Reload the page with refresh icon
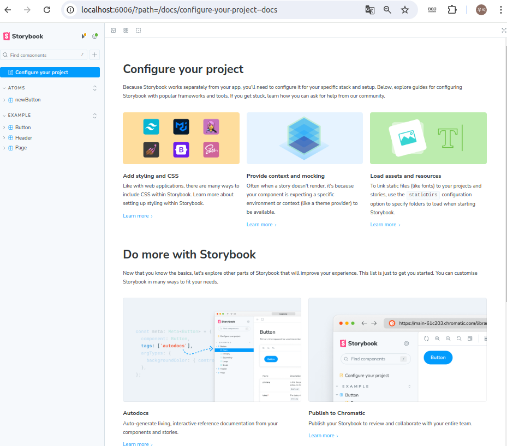Viewport: 507px width, 446px height. click(47, 10)
